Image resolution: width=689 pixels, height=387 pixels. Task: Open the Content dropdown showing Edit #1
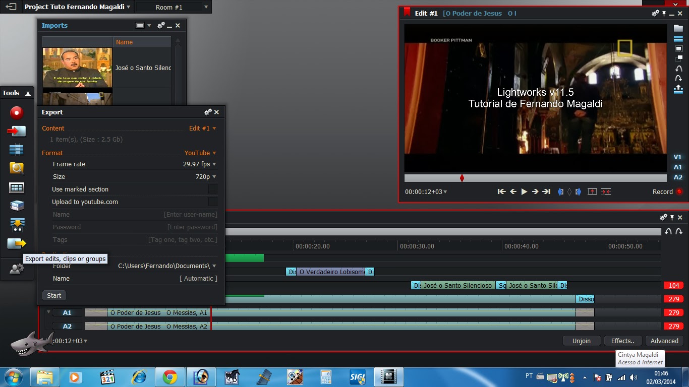(x=202, y=128)
